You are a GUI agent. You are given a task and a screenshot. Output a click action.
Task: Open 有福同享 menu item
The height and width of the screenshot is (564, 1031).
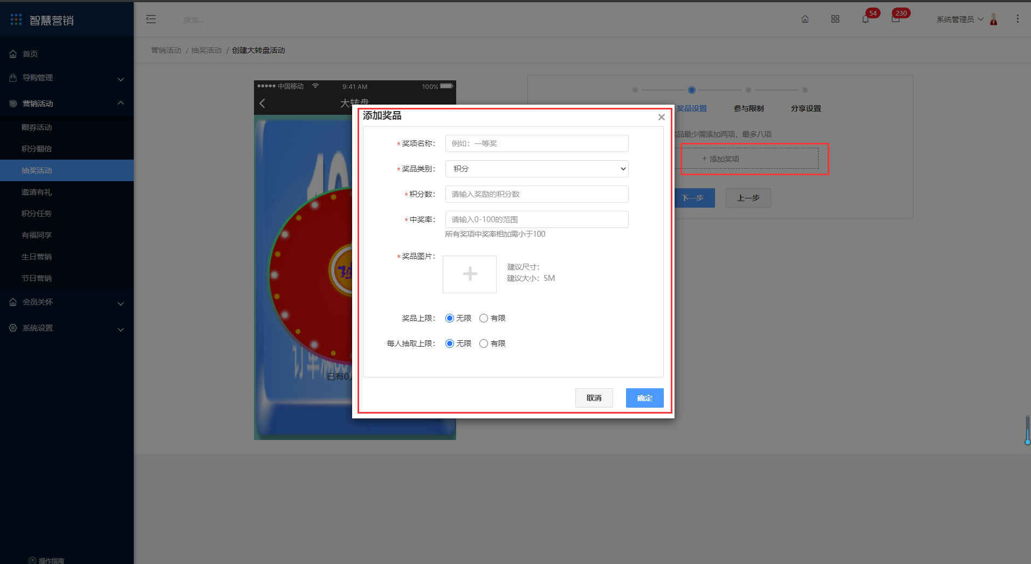point(67,235)
